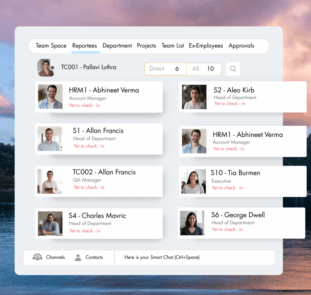
Task: Open the S6 - George Dwell name
Action: pyautogui.click(x=238, y=215)
